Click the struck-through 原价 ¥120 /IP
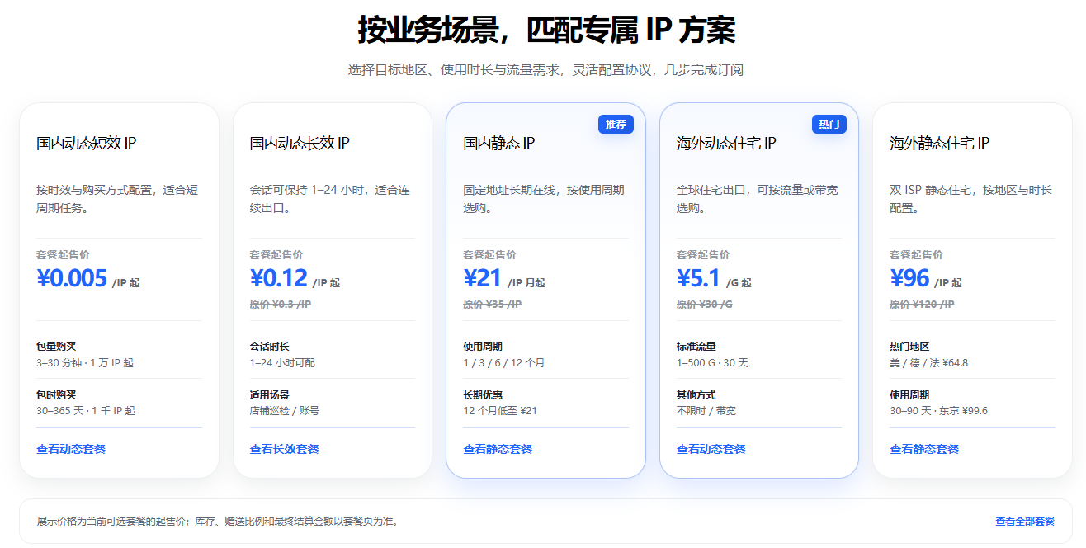The image size is (1086, 548). coord(922,305)
